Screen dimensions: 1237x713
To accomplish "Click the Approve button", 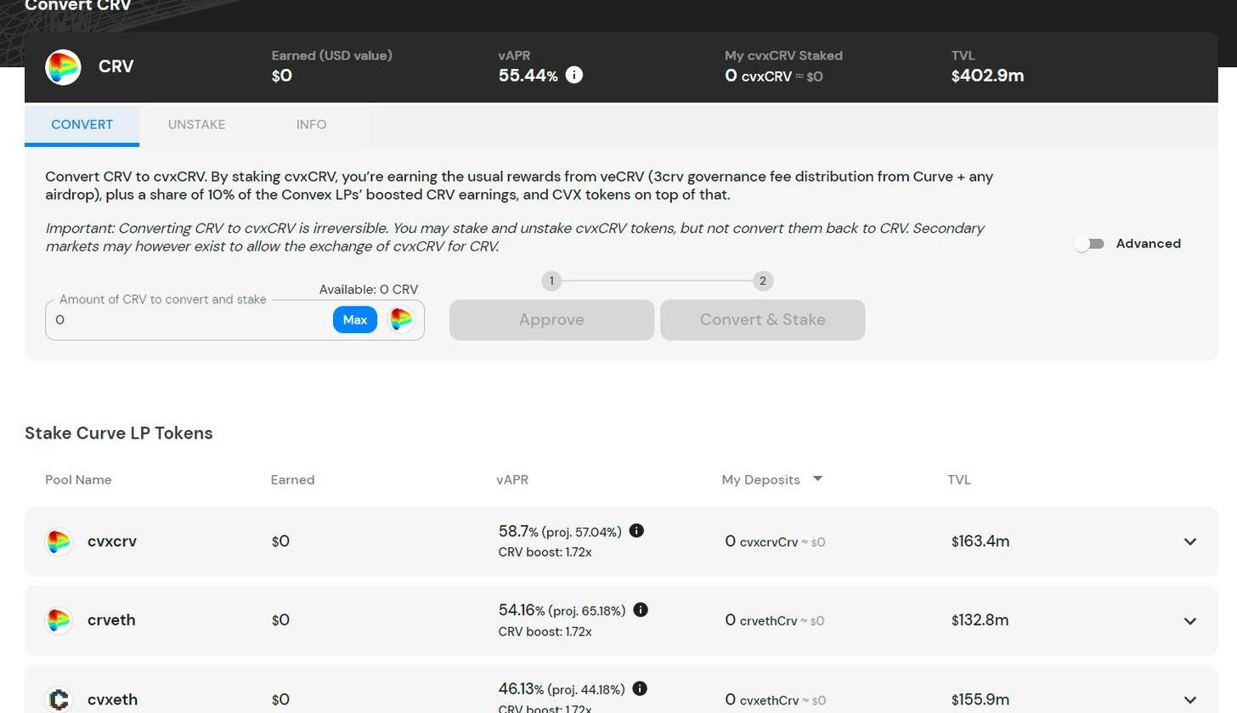I will click(551, 320).
